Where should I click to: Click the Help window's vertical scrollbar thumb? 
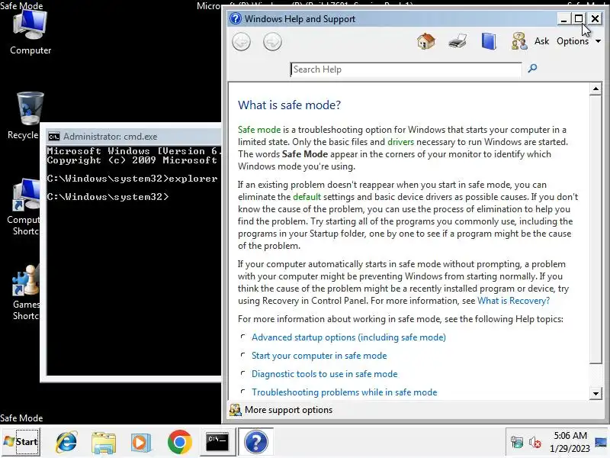coord(596,230)
